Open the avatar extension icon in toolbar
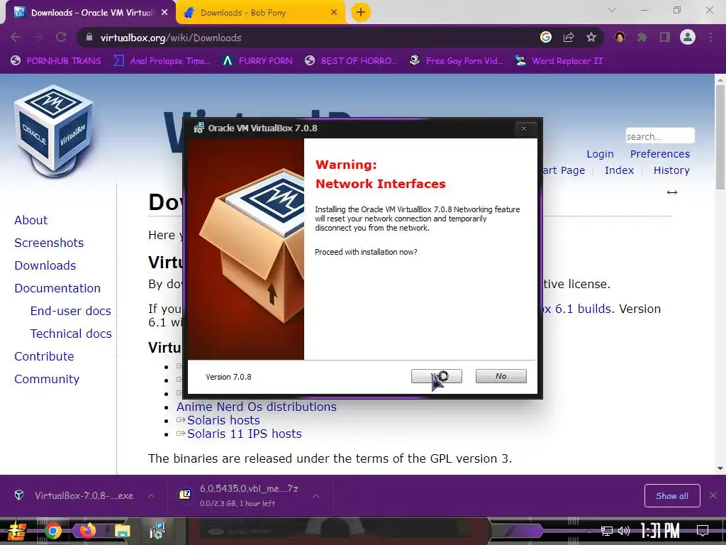Screen dimensions: 726x545 (x=620, y=37)
